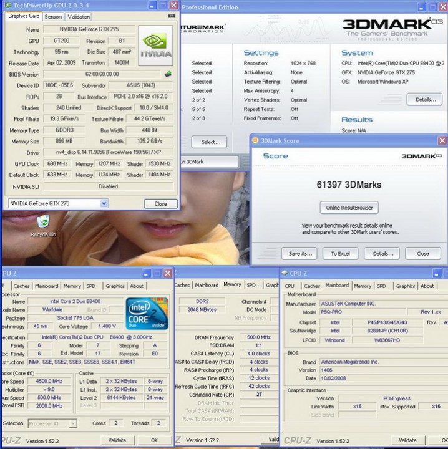Open the Mainboard tab in left CPU-Z

[x=46, y=286]
